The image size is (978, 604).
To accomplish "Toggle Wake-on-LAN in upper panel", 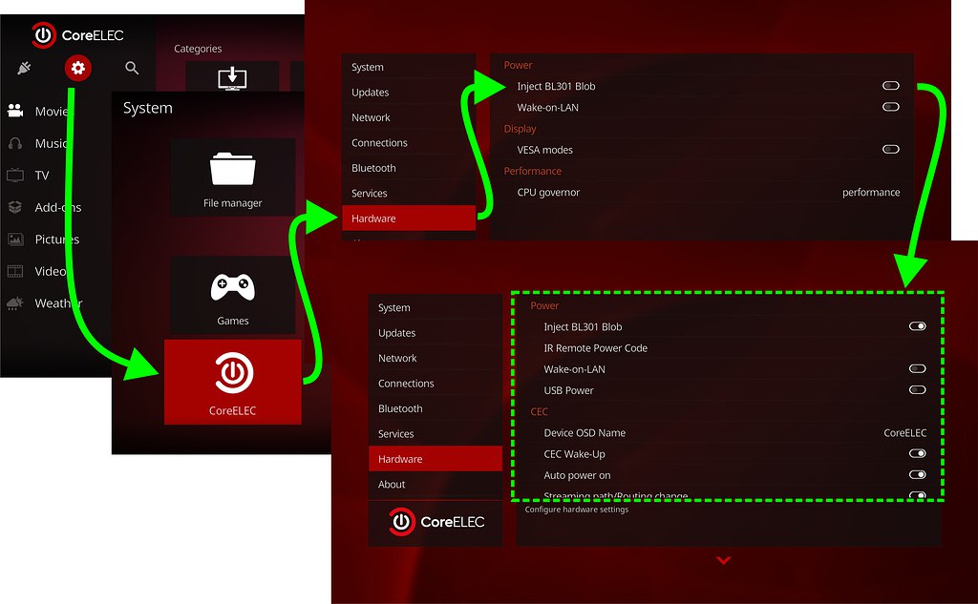I will click(x=891, y=107).
